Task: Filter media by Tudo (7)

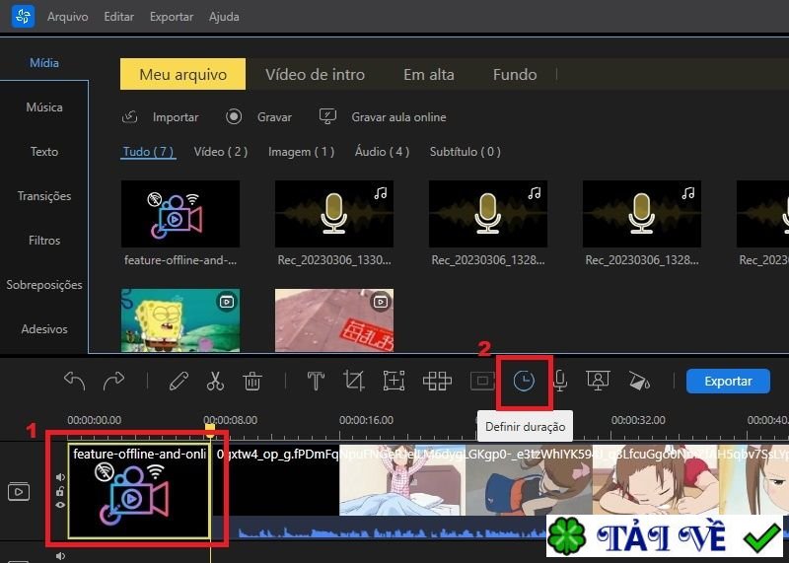Action: (x=148, y=152)
